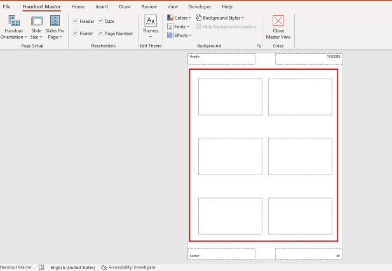Screen dimensions: 392x271
Task: Open the Background Styles dropdown
Action: coord(220,18)
